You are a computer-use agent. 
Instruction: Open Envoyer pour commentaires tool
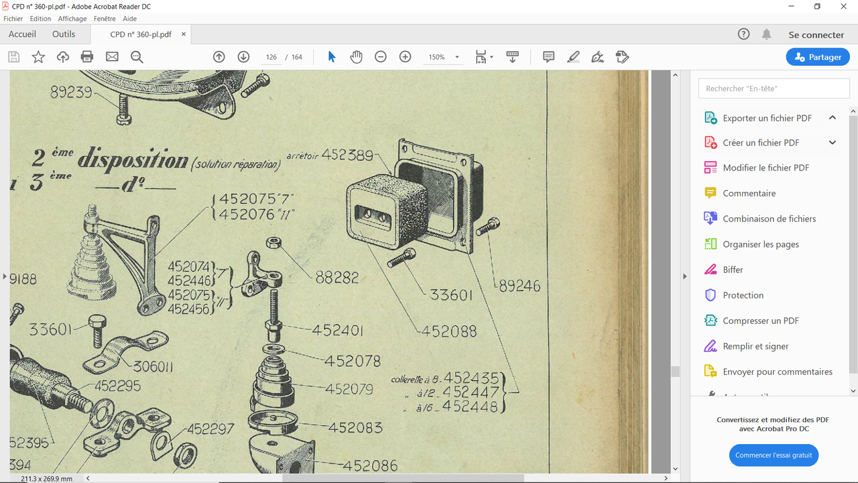tap(769, 372)
